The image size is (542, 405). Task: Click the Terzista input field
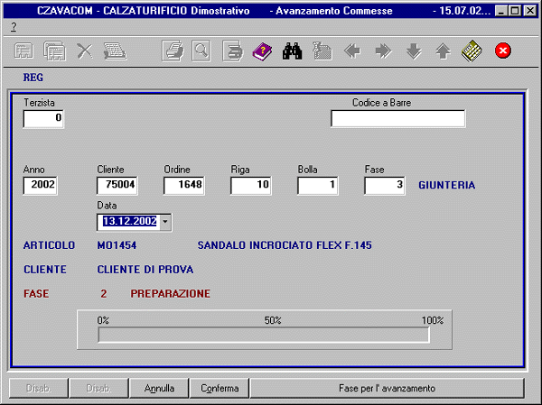43,118
